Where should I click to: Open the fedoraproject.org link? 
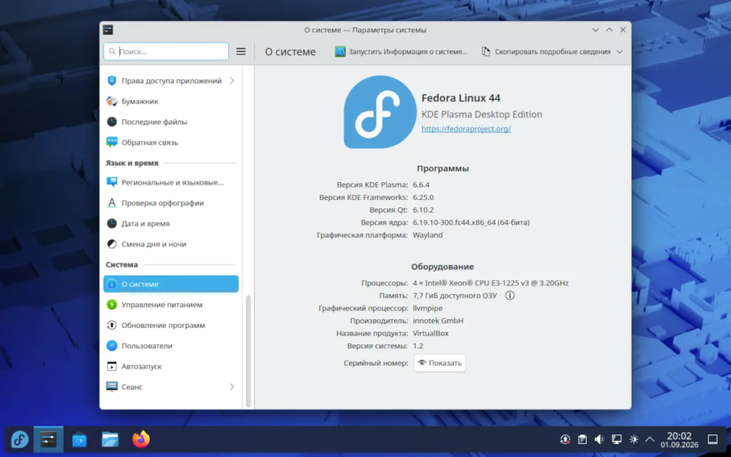[x=466, y=129]
